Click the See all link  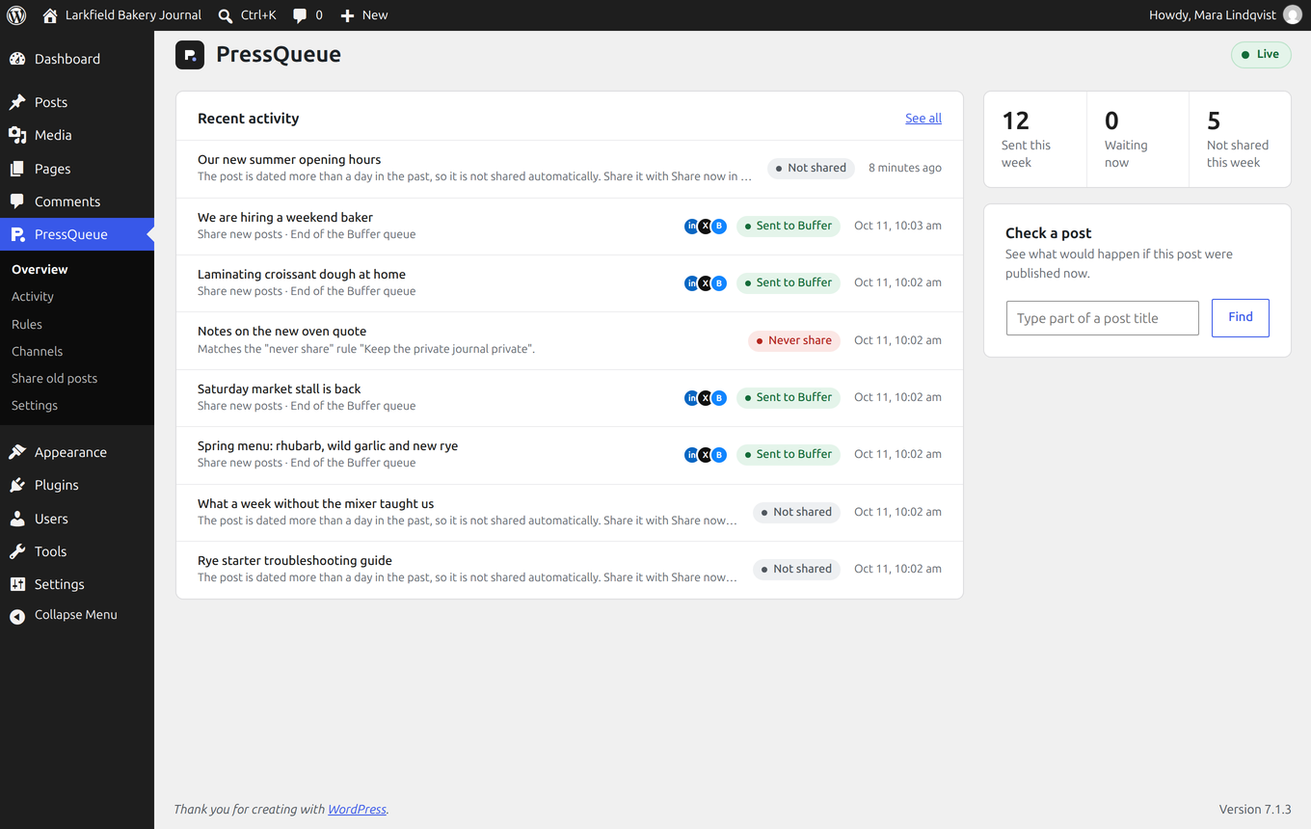tap(923, 118)
